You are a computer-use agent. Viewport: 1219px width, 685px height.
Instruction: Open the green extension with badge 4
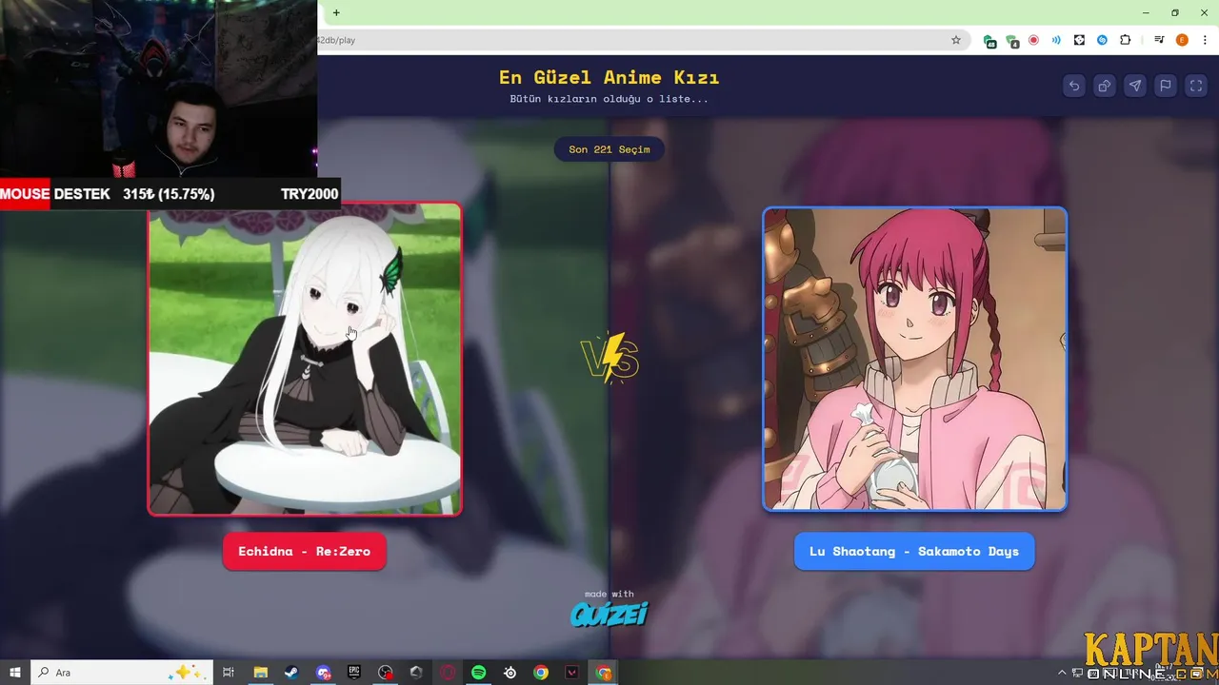tap(1012, 41)
